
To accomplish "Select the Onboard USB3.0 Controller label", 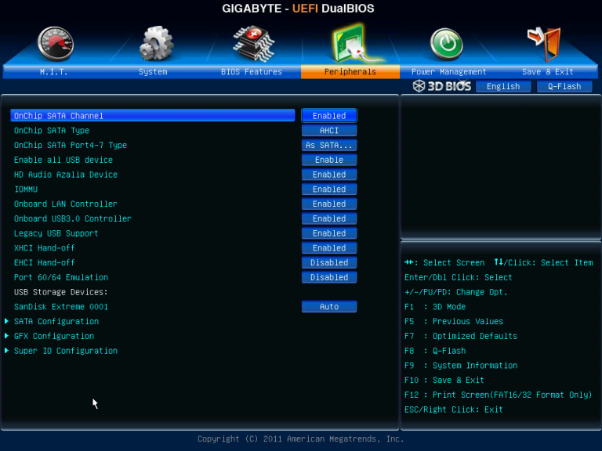I will tap(73, 218).
